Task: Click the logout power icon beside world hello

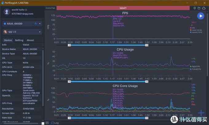Action: pyautogui.click(x=26, y=10)
